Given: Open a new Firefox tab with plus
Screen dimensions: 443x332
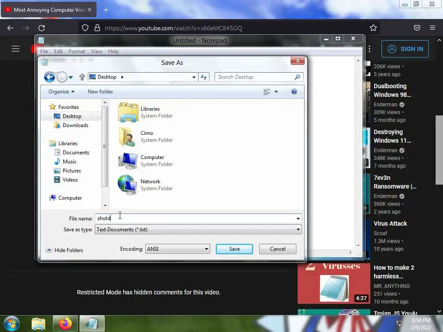Looking at the screenshot, I should 106,10.
